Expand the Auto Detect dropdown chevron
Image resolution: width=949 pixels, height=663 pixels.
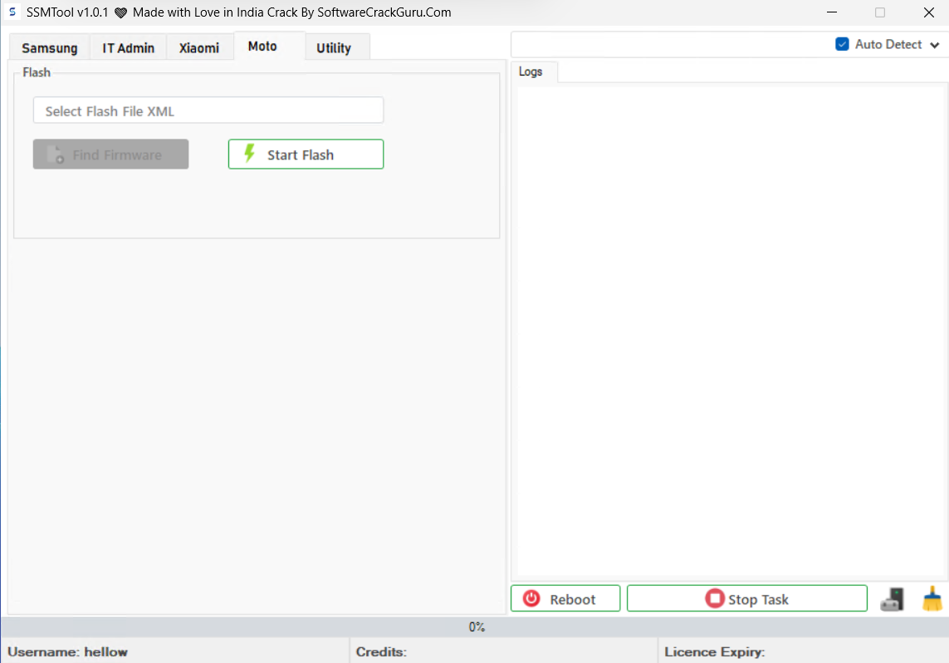pos(936,45)
